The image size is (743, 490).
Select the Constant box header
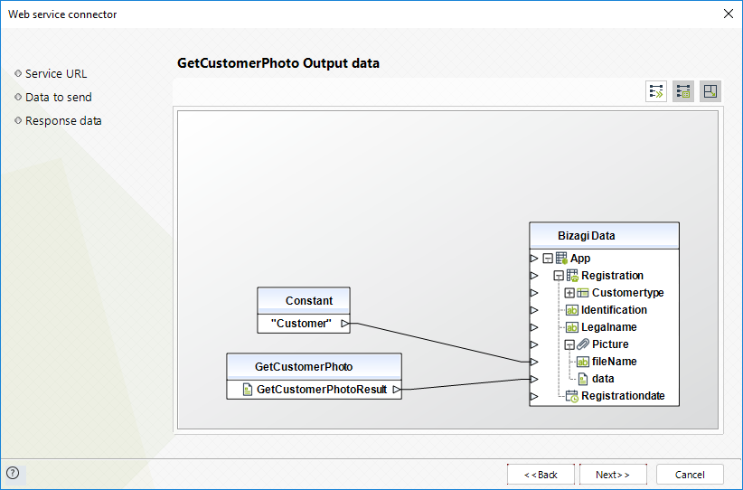click(304, 300)
